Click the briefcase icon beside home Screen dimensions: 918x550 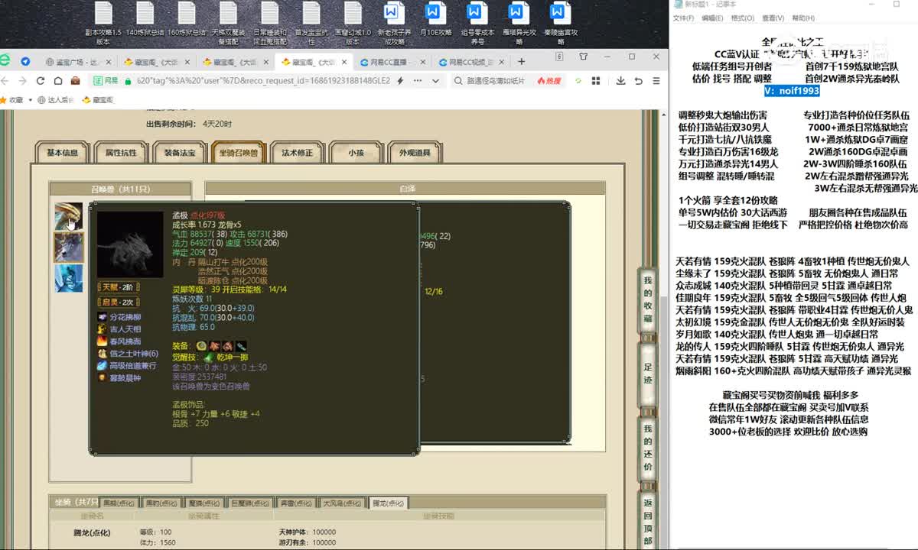(x=75, y=80)
